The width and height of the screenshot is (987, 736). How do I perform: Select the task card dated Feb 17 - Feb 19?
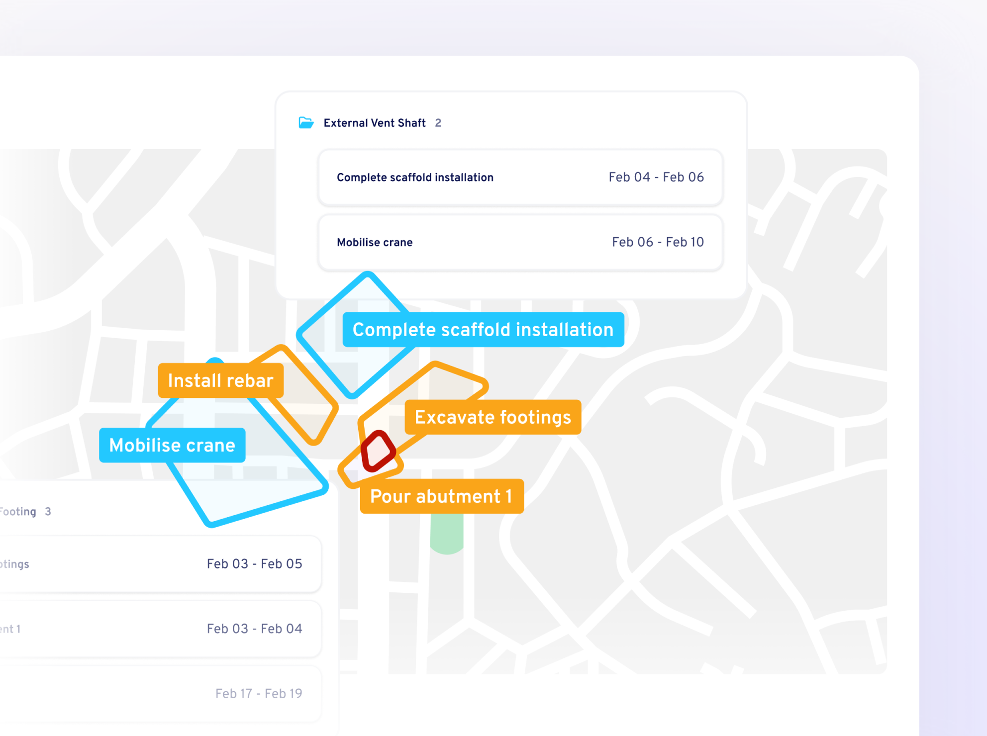pos(159,693)
